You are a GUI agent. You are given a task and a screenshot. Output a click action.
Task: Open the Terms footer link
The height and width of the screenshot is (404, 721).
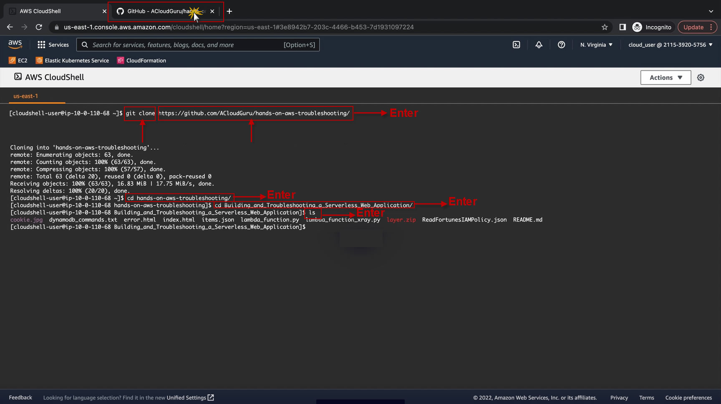647,398
